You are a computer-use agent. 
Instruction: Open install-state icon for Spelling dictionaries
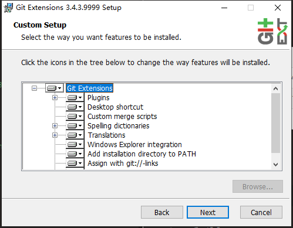[x=75, y=125]
